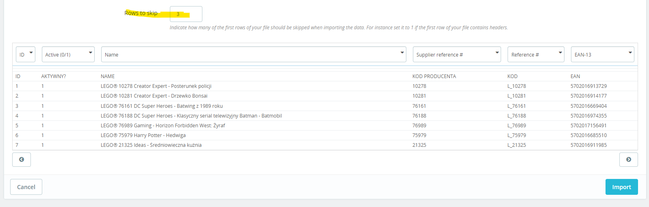Click supplier reference 75979
The width and height of the screenshot is (649, 207).
point(419,135)
